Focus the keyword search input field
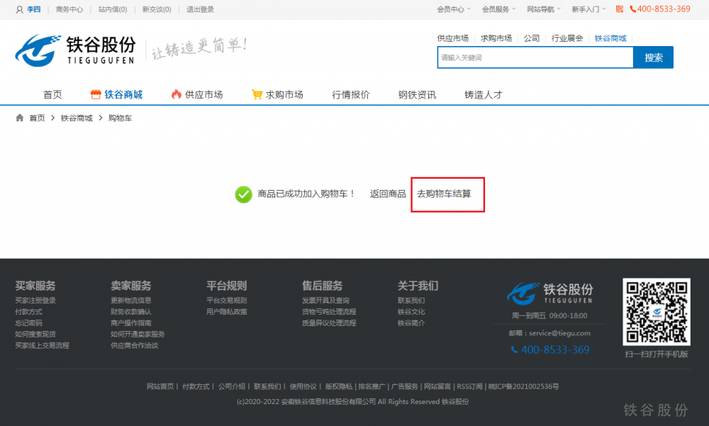Screen dimensions: 709x426 535,57
